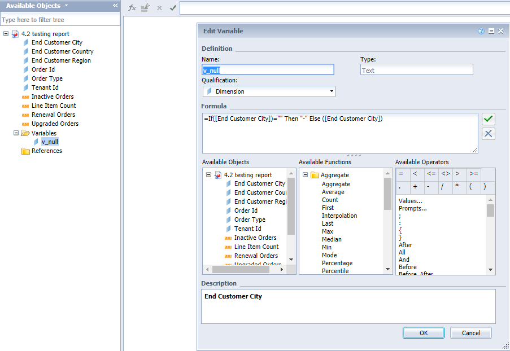Viewport: 510px width, 351px height.
Task: Click the >= operator button
Action: click(x=473, y=174)
